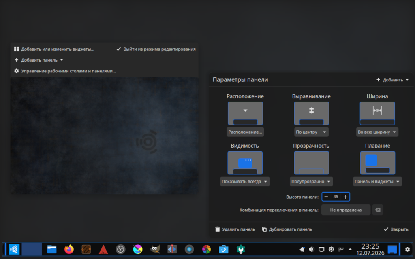415x259 pixels.
Task: Open the brown squiggle app on the taskbar
Action: tap(86, 249)
